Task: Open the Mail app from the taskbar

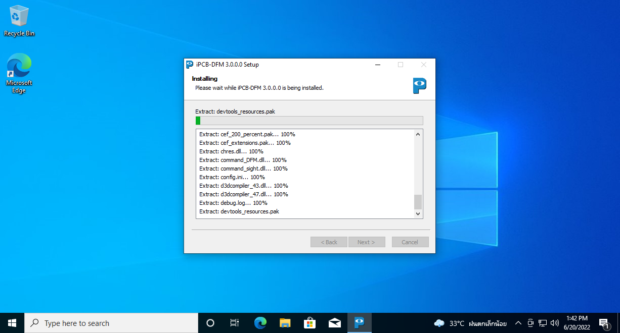Action: (x=335, y=323)
